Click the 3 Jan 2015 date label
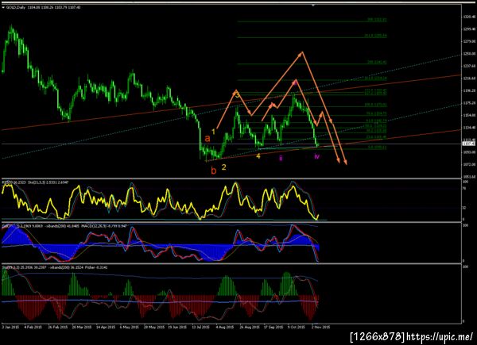477x345 pixels. click(x=10, y=328)
